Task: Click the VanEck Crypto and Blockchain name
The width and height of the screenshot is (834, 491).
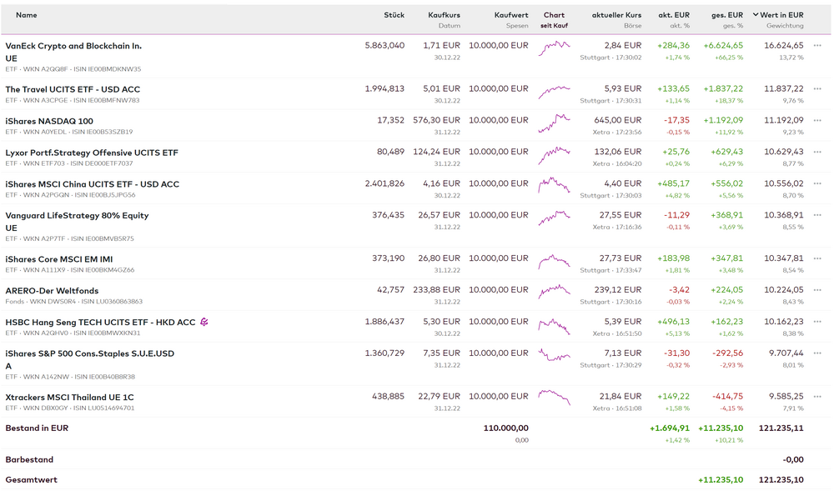Action: 73,46
